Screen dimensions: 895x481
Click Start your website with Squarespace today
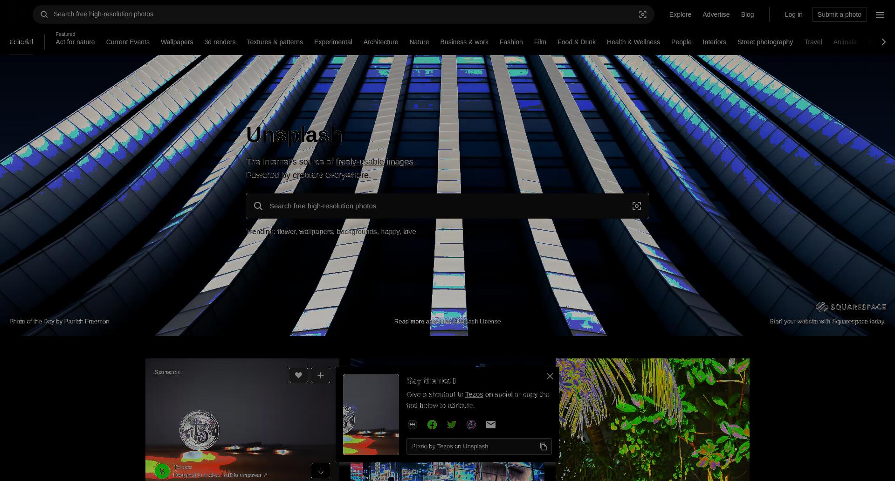point(827,322)
